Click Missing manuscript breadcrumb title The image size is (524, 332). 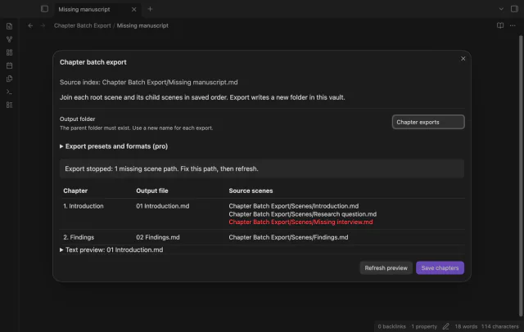point(142,25)
